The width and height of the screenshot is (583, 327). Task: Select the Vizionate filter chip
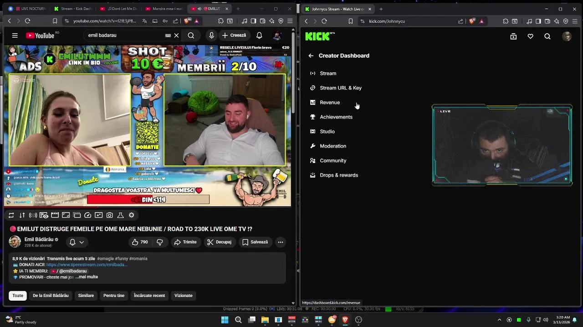(184, 296)
